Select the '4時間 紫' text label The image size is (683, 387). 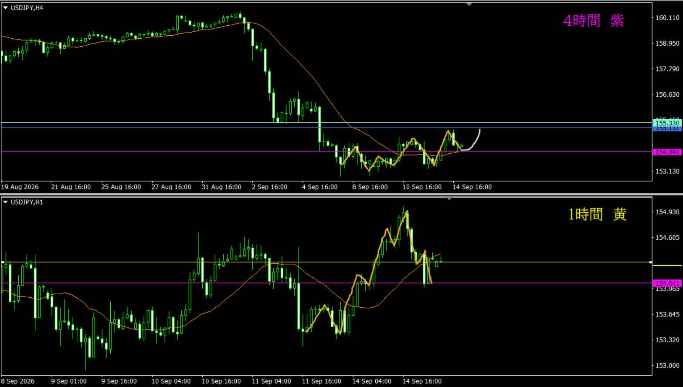point(593,20)
